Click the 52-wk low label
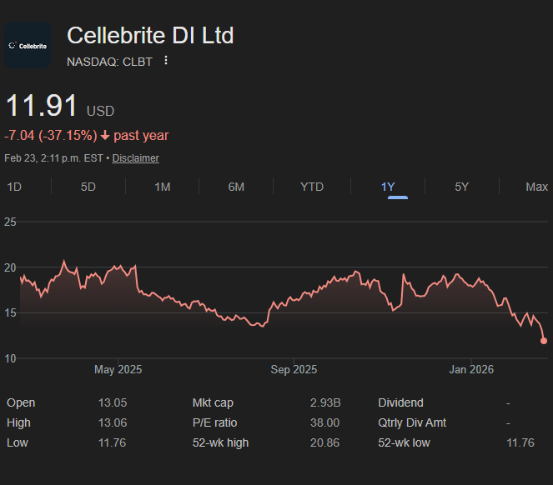This screenshot has width=553, height=485. pos(405,443)
